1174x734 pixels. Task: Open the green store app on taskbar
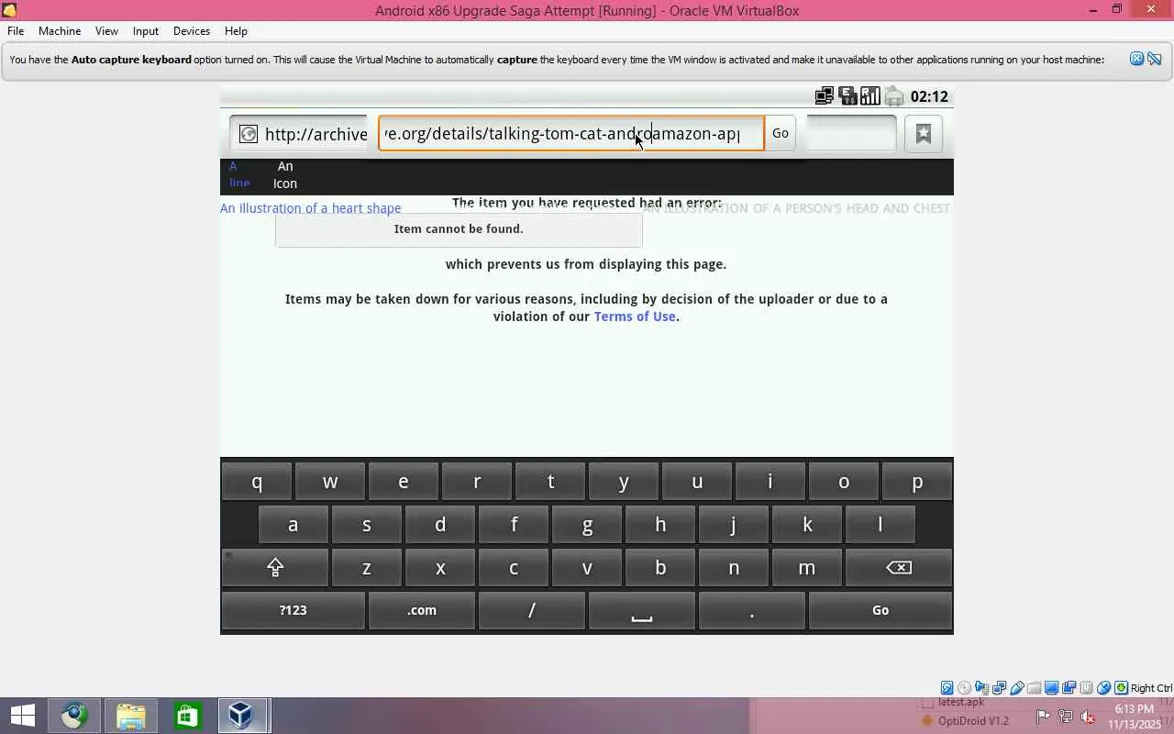click(x=187, y=716)
